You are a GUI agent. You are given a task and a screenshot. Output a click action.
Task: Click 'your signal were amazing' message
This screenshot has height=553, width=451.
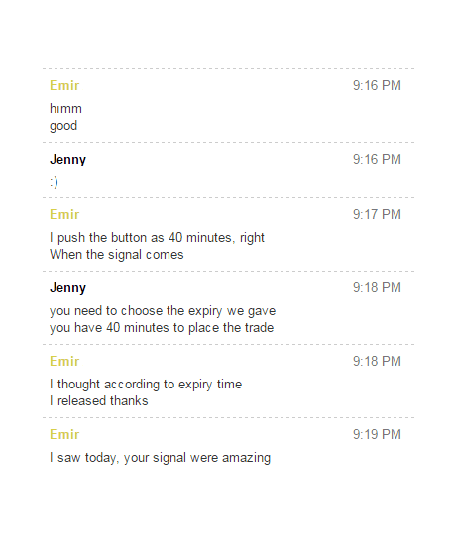[x=161, y=458]
